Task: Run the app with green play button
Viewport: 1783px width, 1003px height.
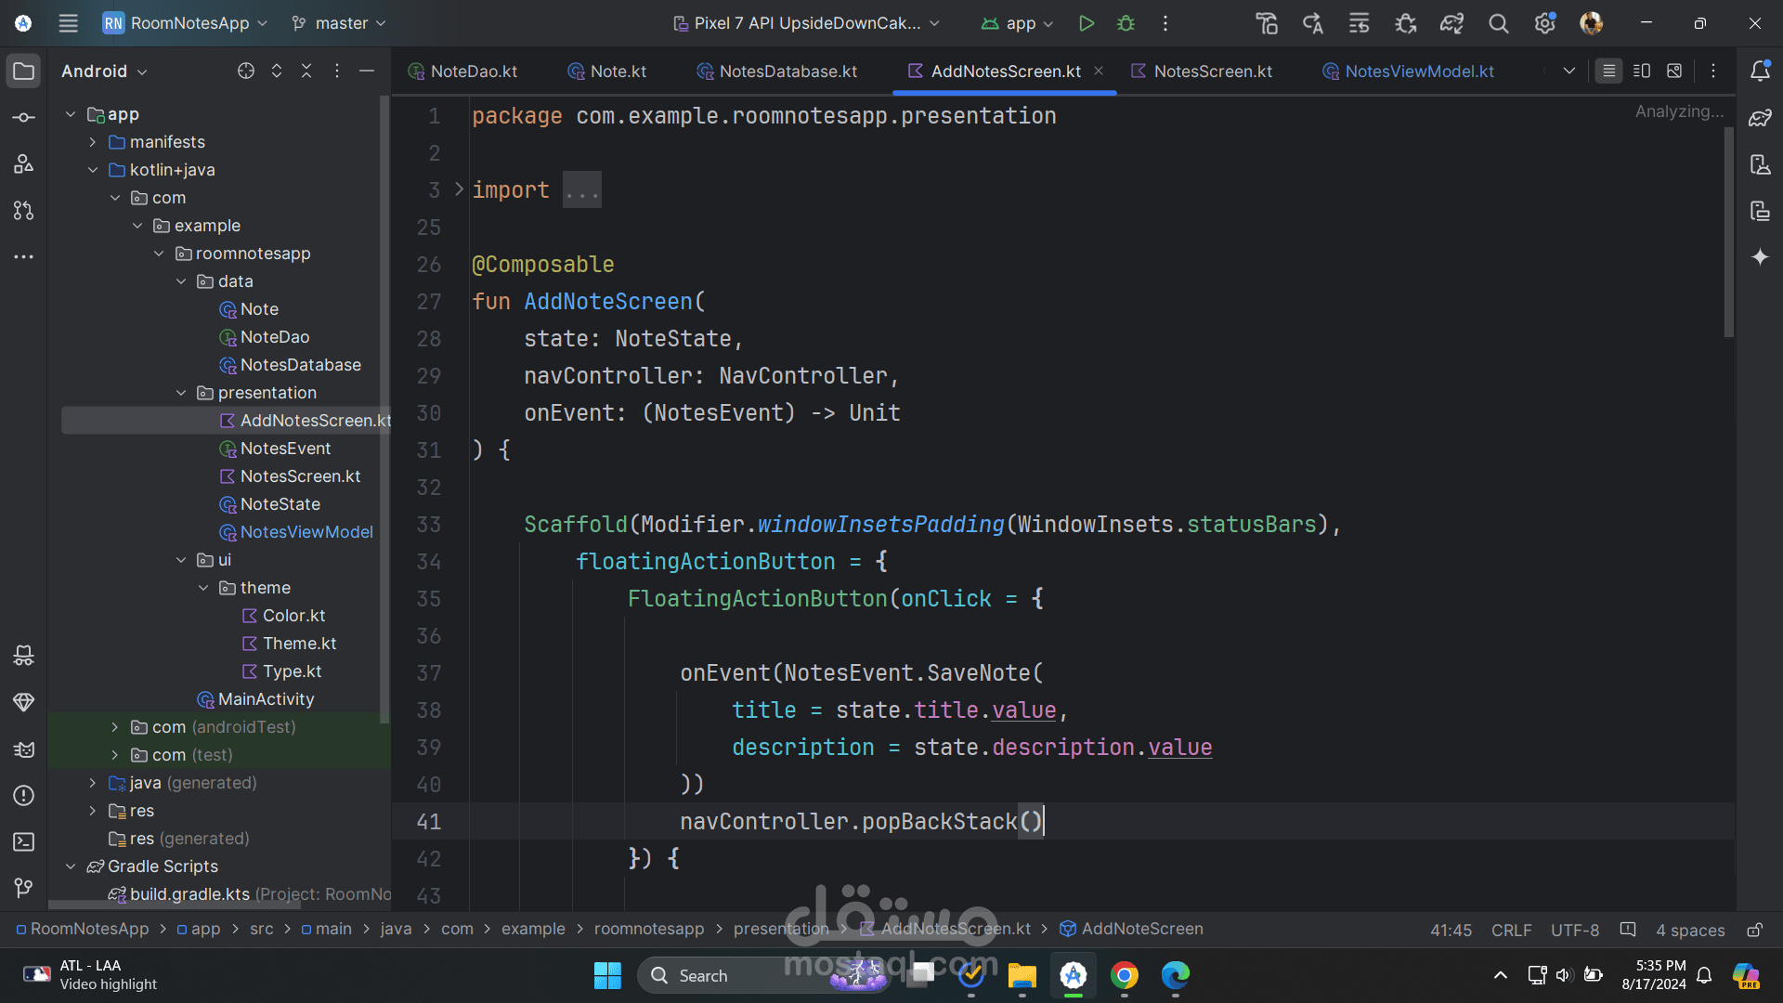Action: click(x=1086, y=23)
